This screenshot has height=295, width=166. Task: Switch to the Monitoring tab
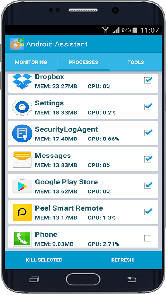pyautogui.click(x=31, y=62)
